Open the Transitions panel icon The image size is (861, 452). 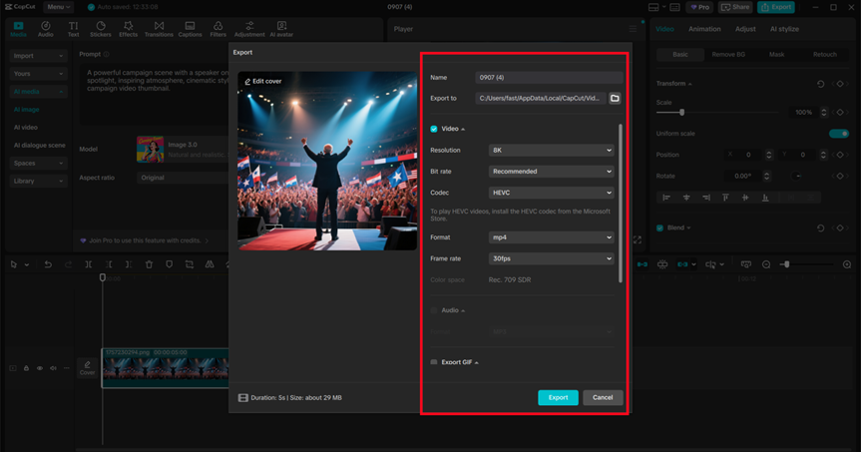click(x=158, y=29)
